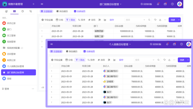This screenshot has height=109, width=193.
Task: Open more options ellipsis in back window toolbar
Action: [x=165, y=20]
